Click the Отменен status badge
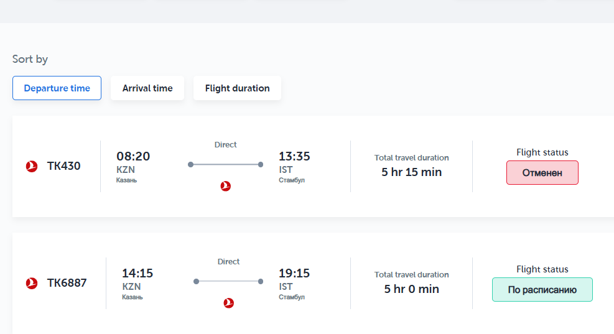The width and height of the screenshot is (614, 334). [542, 173]
